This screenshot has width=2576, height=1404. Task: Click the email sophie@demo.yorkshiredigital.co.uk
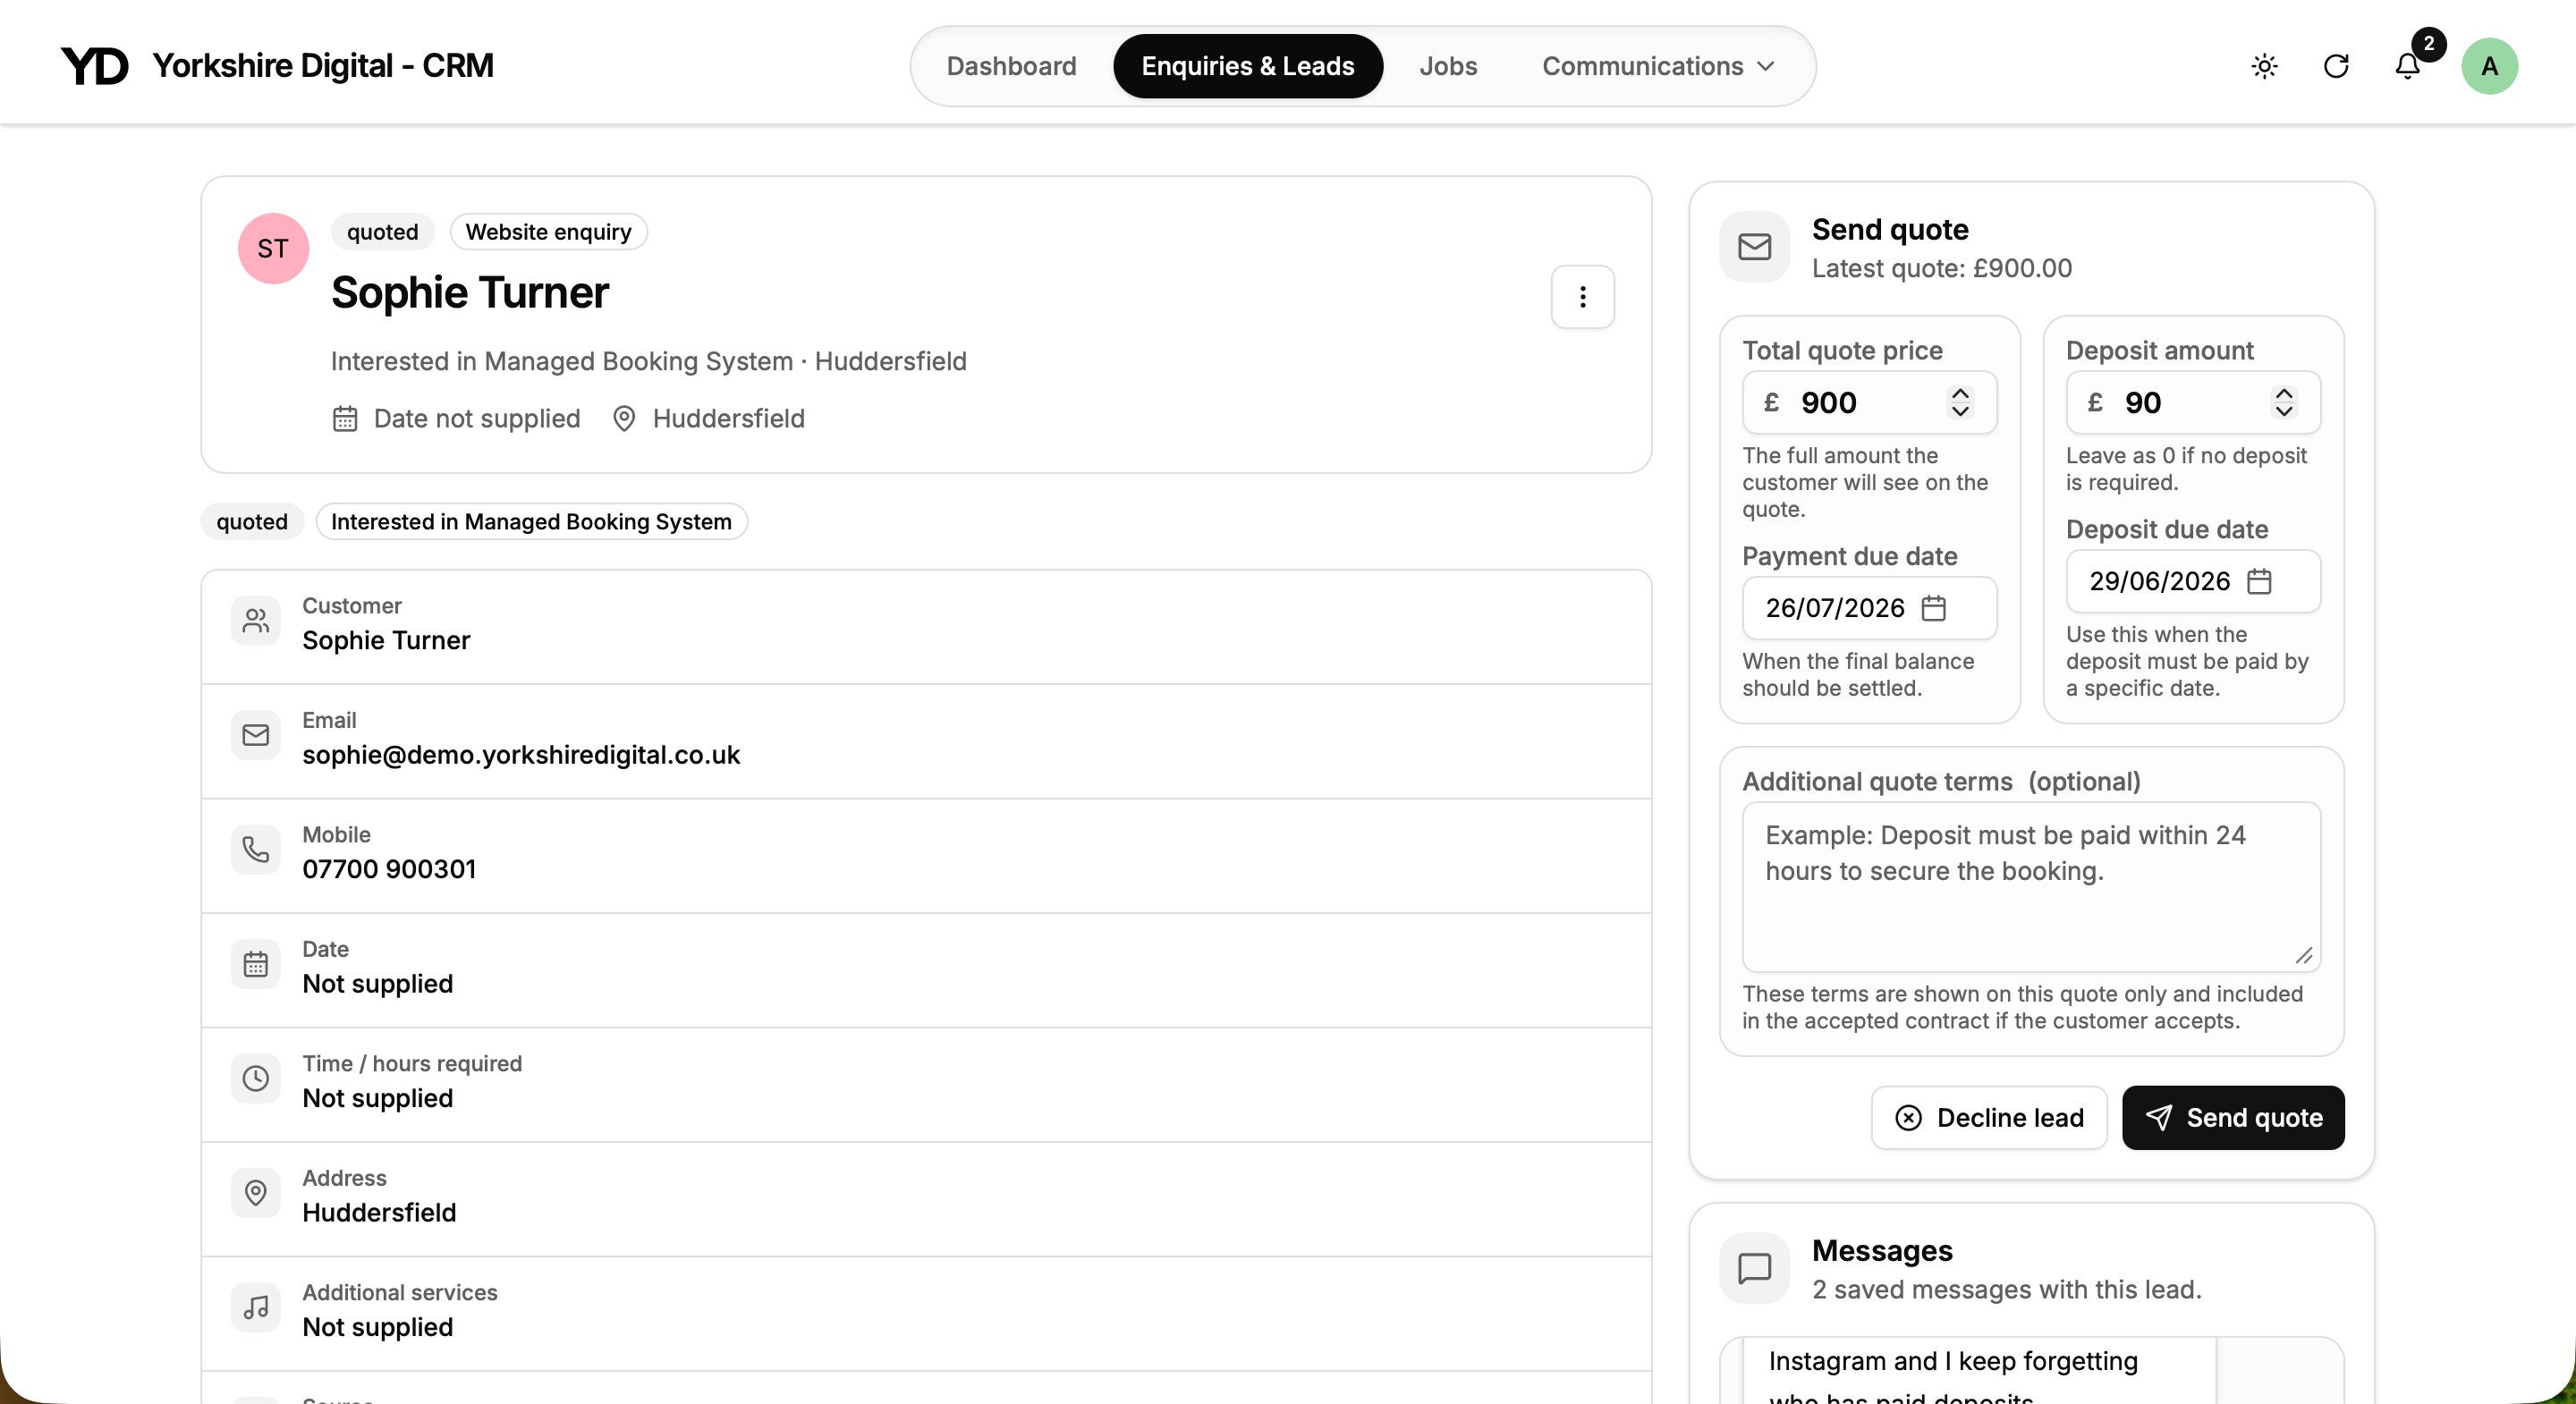tap(521, 755)
